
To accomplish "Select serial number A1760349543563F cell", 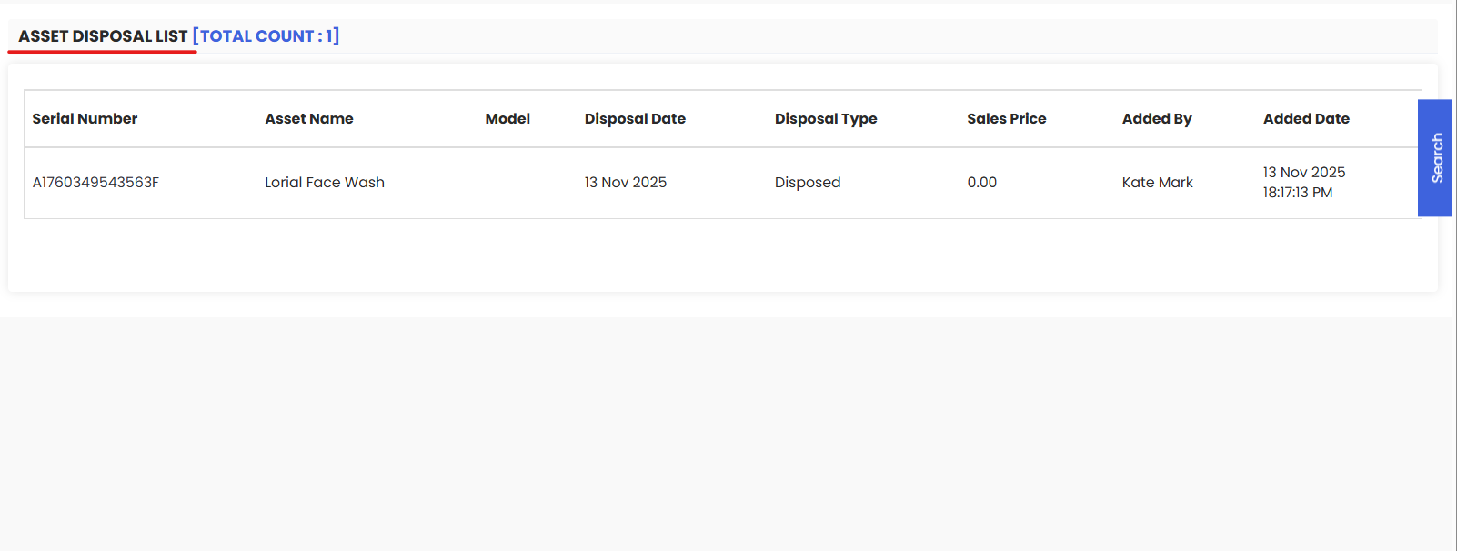I will point(95,183).
